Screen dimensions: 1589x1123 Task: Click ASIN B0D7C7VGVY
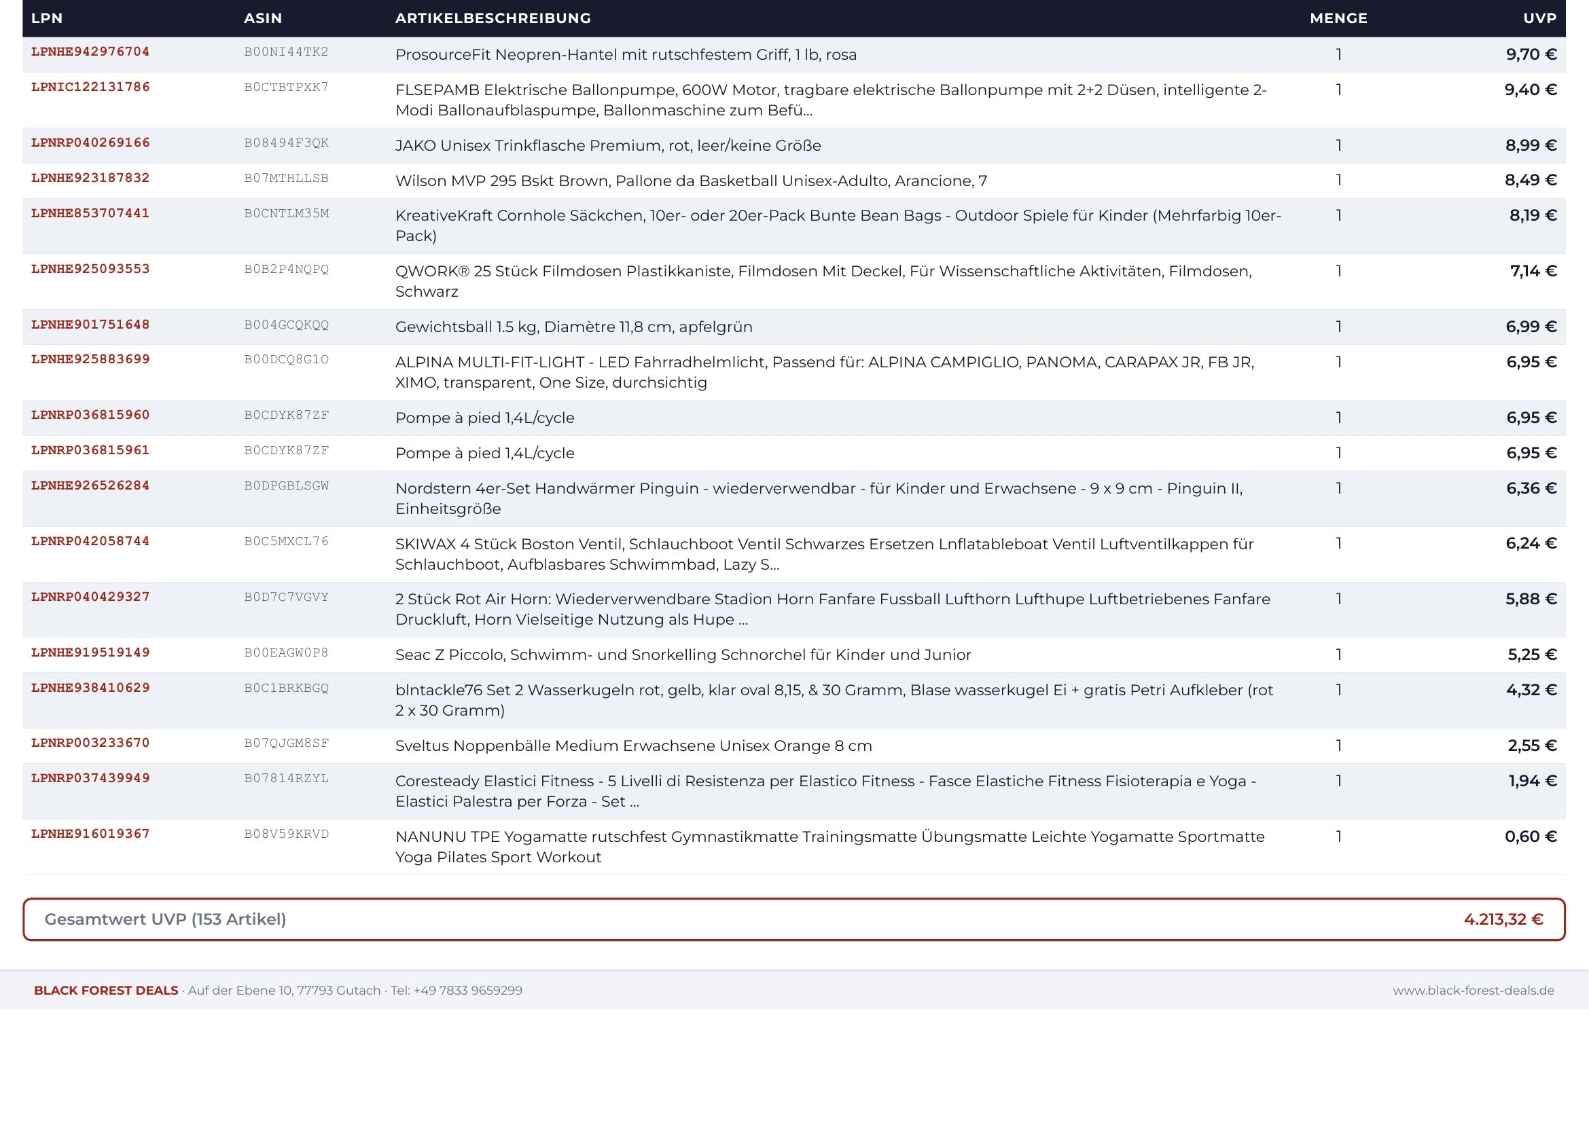(x=287, y=597)
